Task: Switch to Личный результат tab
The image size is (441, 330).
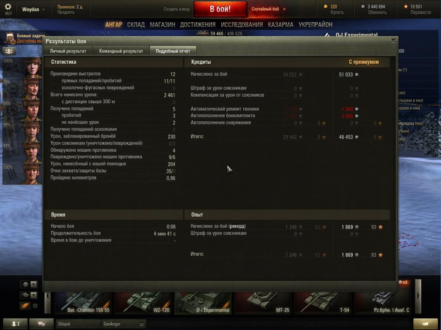Action: tap(68, 51)
